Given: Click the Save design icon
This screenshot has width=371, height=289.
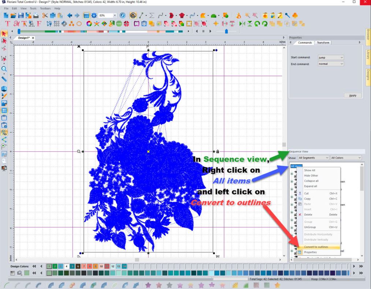Looking at the screenshot, I should 21,15.
